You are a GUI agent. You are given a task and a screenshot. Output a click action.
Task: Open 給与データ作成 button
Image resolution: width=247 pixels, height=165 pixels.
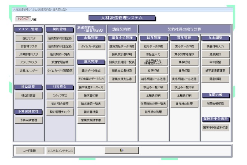click(153, 47)
